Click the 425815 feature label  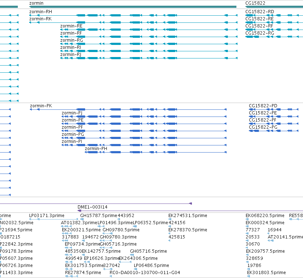[177, 237]
